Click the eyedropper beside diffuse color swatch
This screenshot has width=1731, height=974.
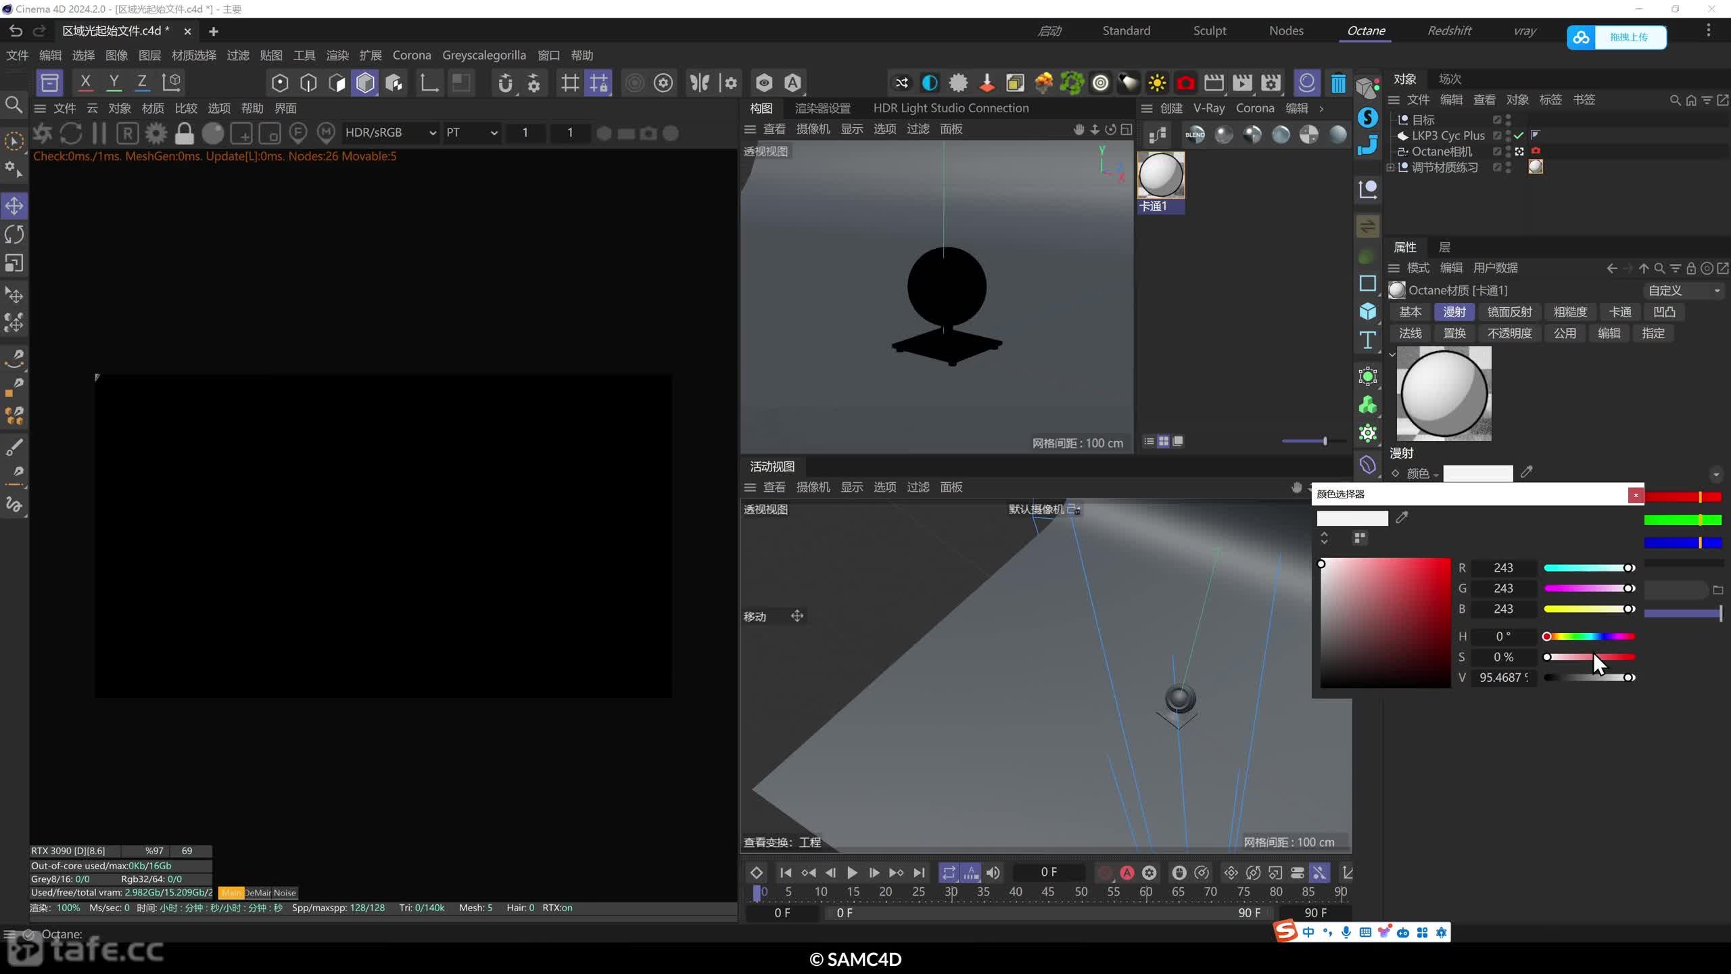tap(1526, 472)
